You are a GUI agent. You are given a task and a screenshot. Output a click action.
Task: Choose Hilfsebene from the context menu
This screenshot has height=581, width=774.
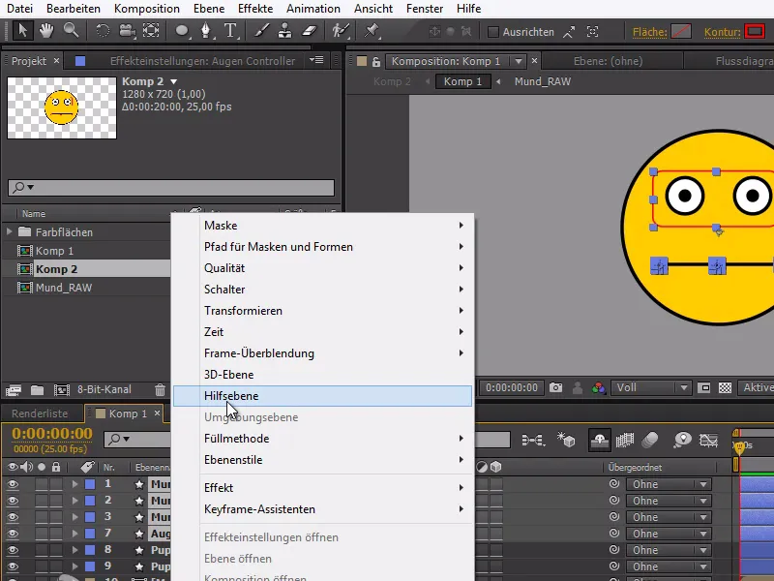click(322, 396)
